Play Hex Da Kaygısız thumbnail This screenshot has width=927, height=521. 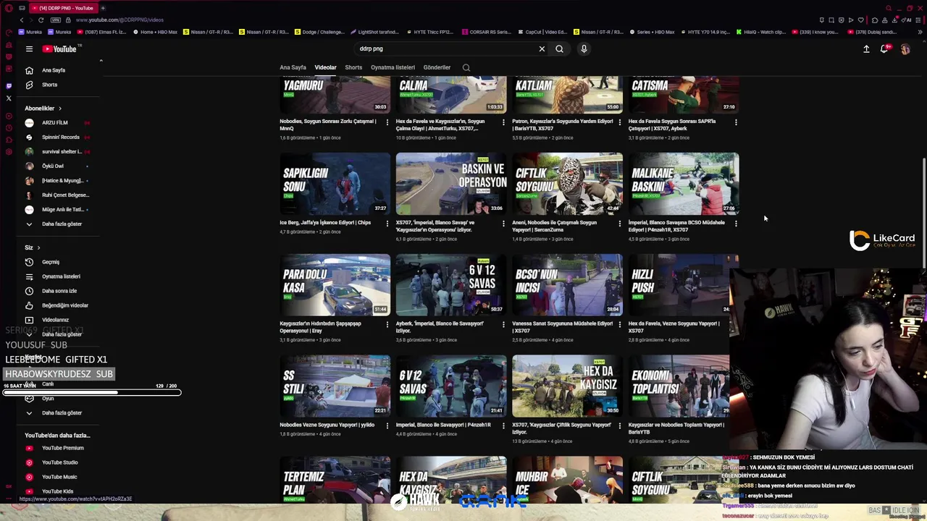567,386
